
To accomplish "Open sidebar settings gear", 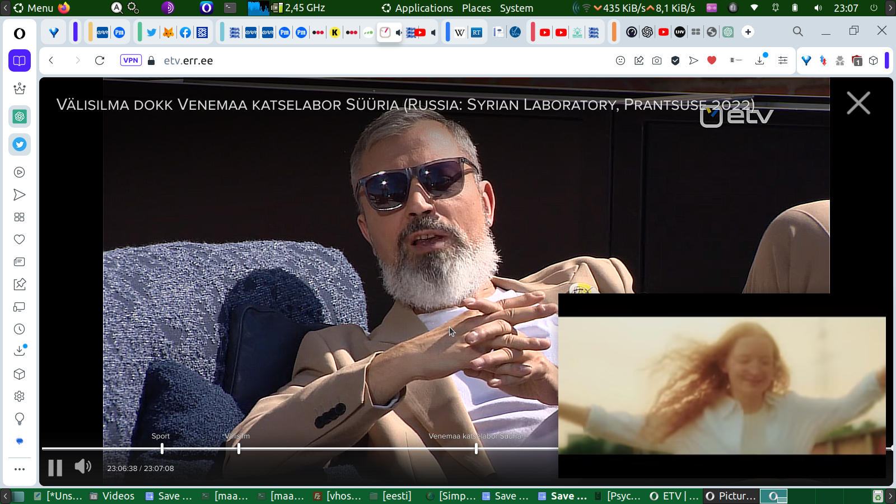I will tap(20, 396).
